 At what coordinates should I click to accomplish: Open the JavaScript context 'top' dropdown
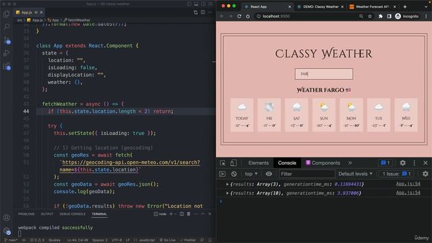click(x=251, y=174)
